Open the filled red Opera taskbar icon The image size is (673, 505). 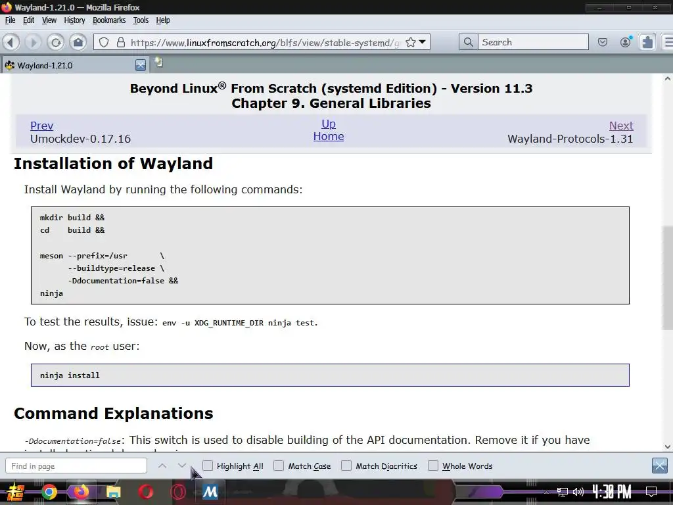(x=146, y=492)
